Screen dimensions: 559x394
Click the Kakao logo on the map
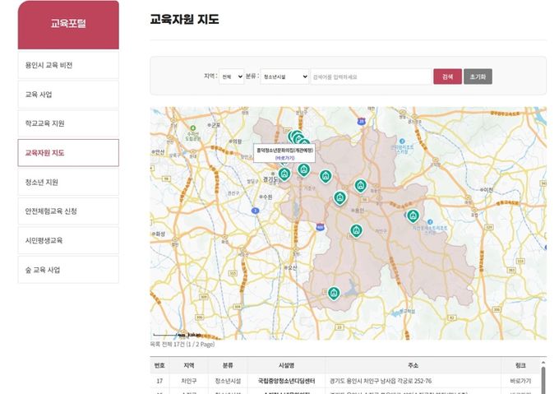(194, 335)
